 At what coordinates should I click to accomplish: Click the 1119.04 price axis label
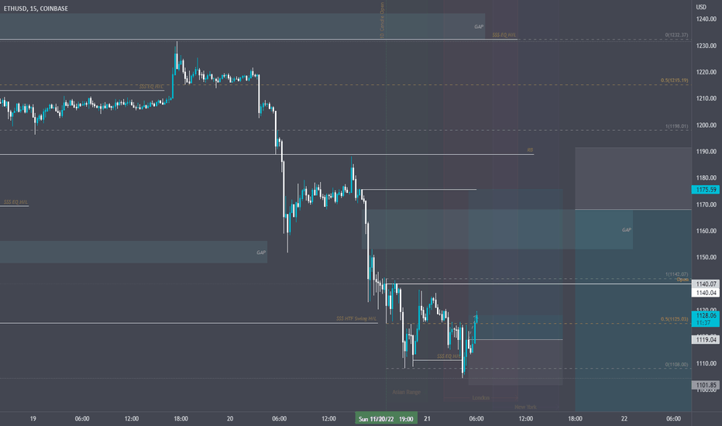706,340
